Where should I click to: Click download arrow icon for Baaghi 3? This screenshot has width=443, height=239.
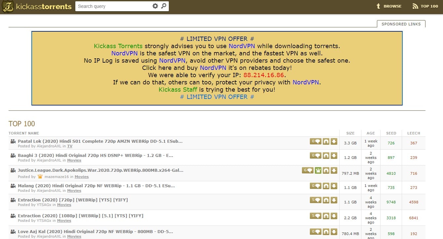pos(334,156)
